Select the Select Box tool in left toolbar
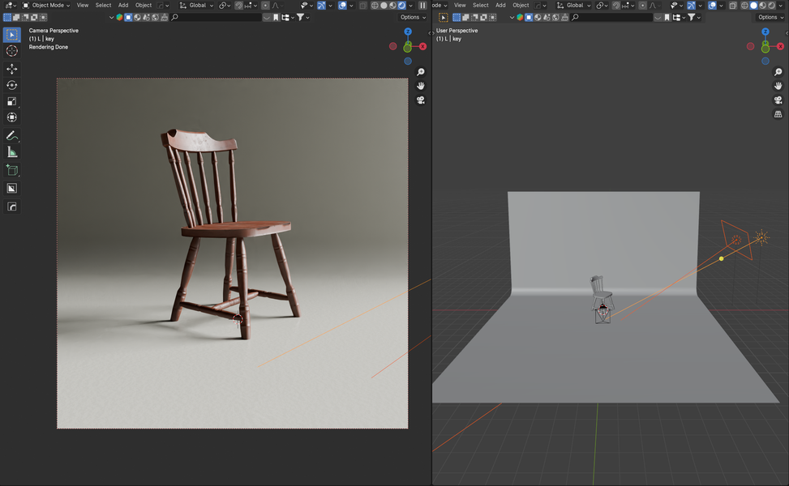Viewport: 789px width, 486px height. (x=11, y=35)
